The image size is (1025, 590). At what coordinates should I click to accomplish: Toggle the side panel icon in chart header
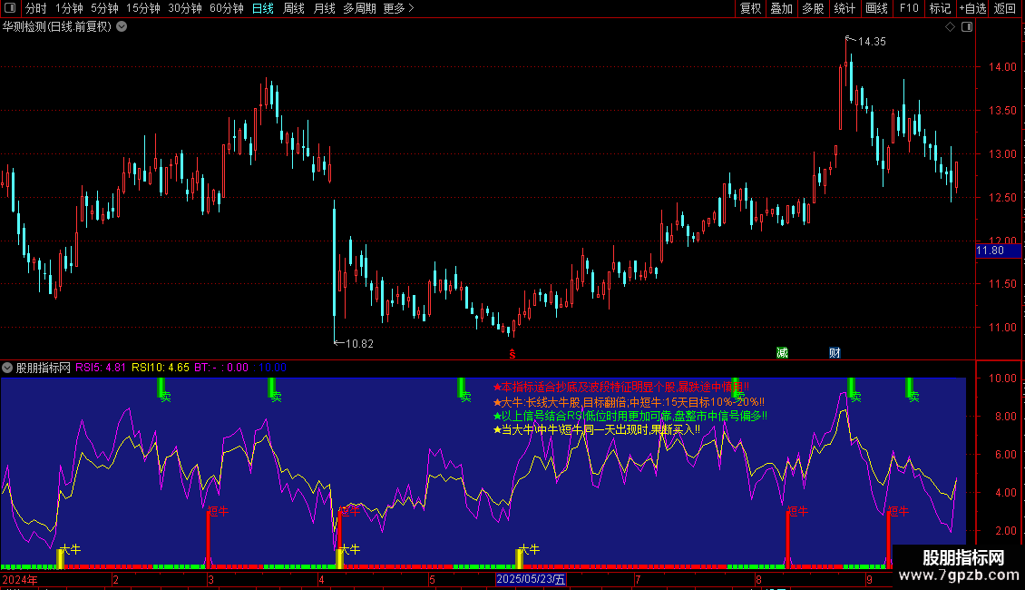967,27
